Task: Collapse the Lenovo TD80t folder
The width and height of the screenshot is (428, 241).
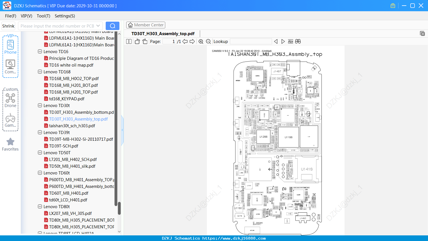Action: tap(40, 207)
